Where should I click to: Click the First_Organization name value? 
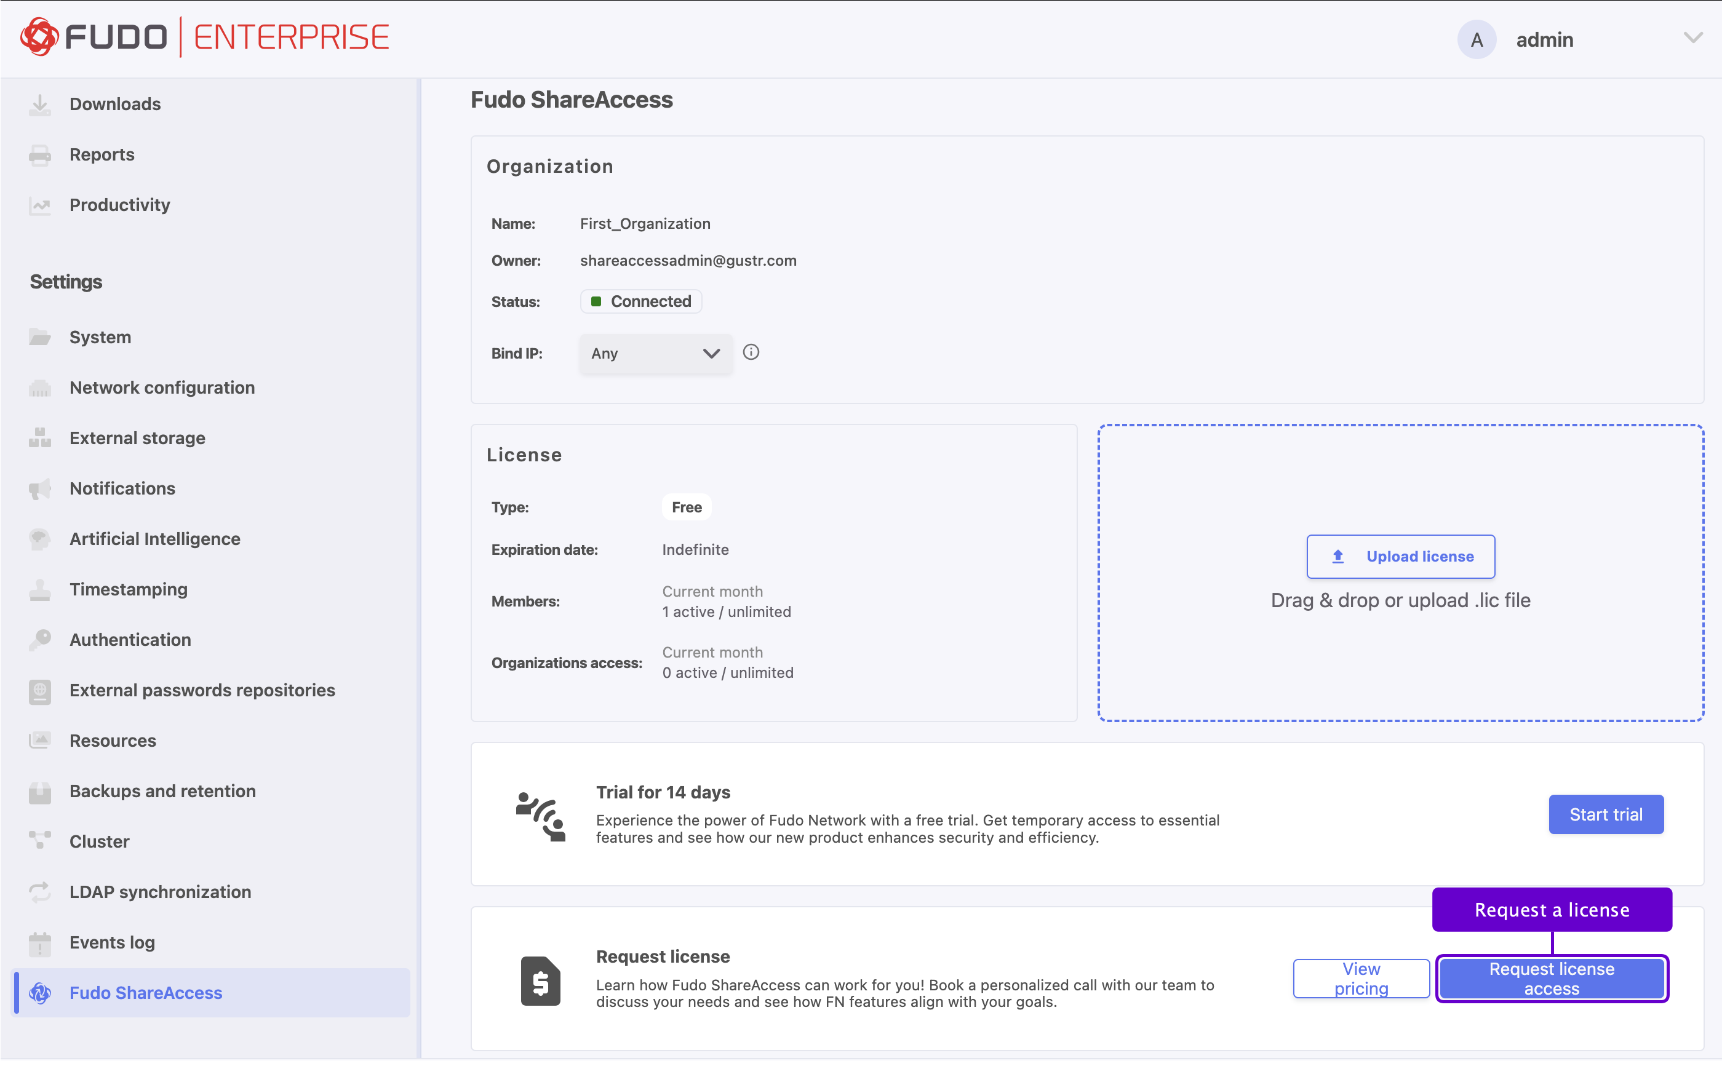pyautogui.click(x=645, y=224)
